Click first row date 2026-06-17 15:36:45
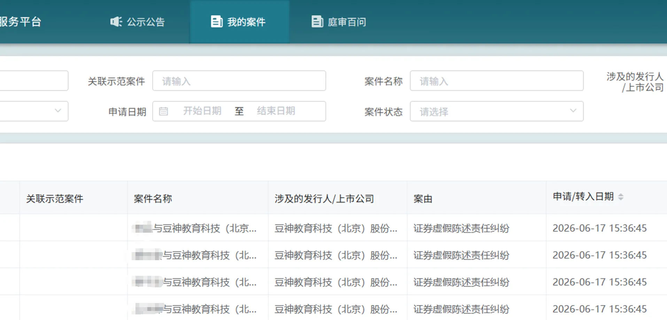Screen dimensions: 667x320 click(x=600, y=228)
